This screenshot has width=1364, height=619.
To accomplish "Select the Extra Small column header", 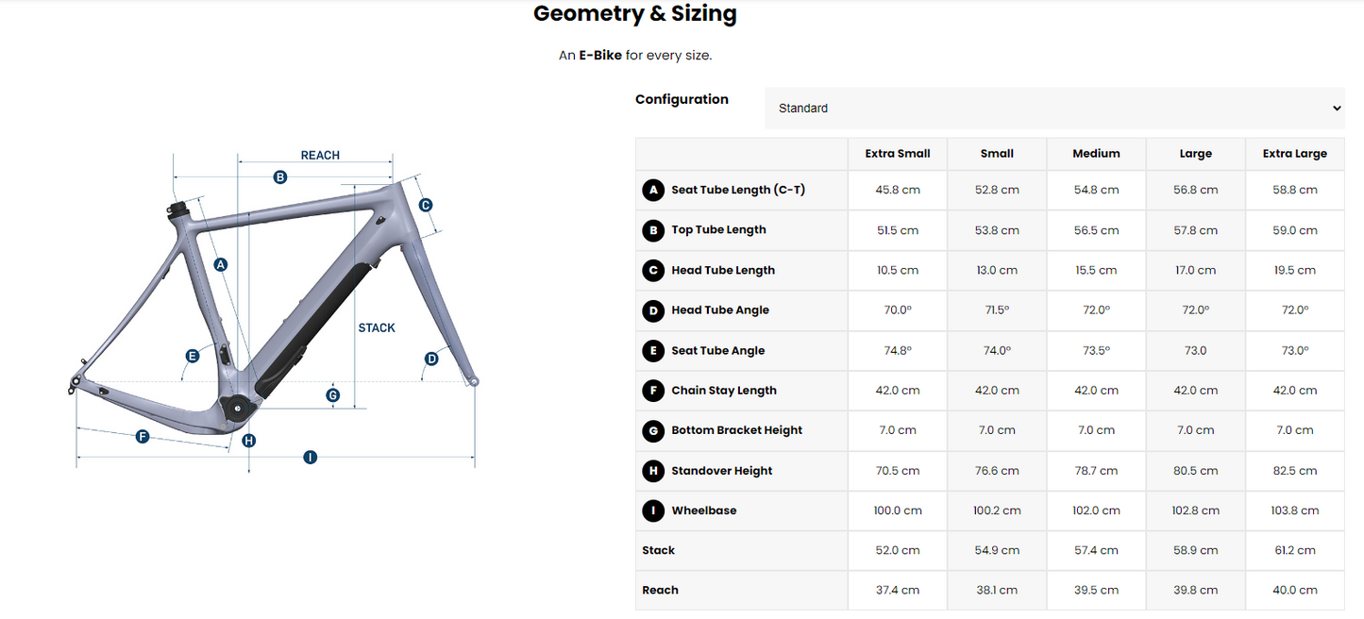I will [x=897, y=154].
